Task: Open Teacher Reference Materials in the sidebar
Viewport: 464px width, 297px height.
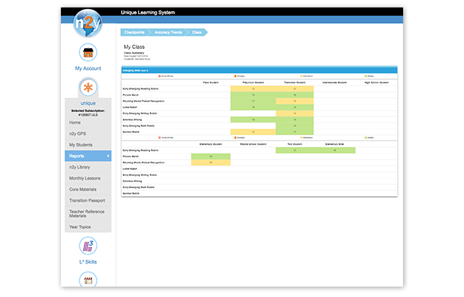Action: point(88,214)
